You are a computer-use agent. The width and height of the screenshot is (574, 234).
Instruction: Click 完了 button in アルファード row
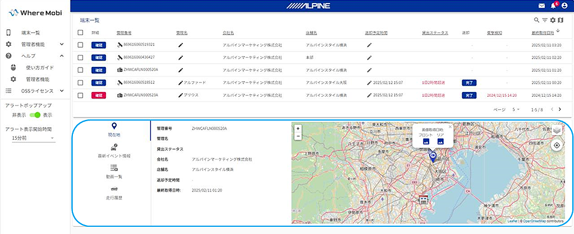[469, 82]
